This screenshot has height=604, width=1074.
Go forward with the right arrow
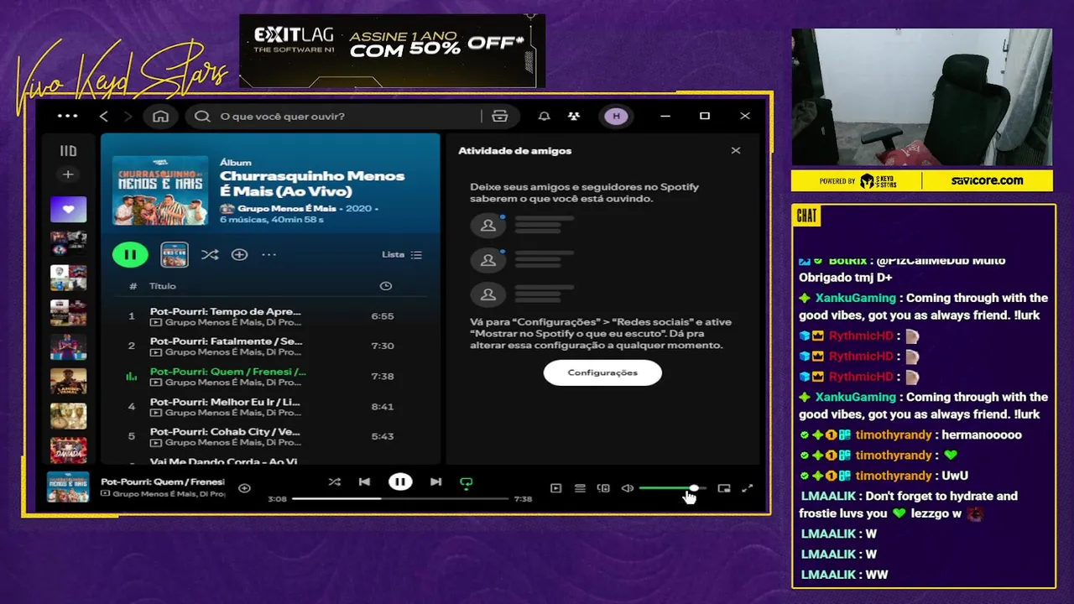[128, 116]
